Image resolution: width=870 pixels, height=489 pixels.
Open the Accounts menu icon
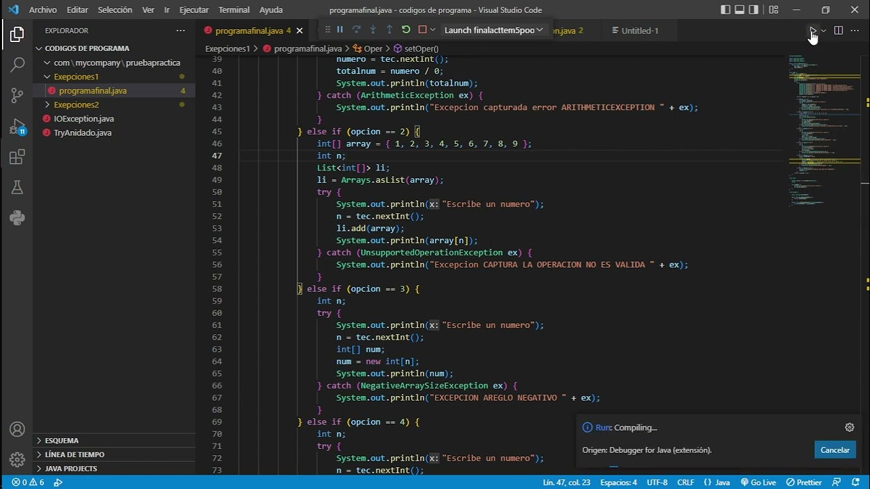pyautogui.click(x=17, y=429)
